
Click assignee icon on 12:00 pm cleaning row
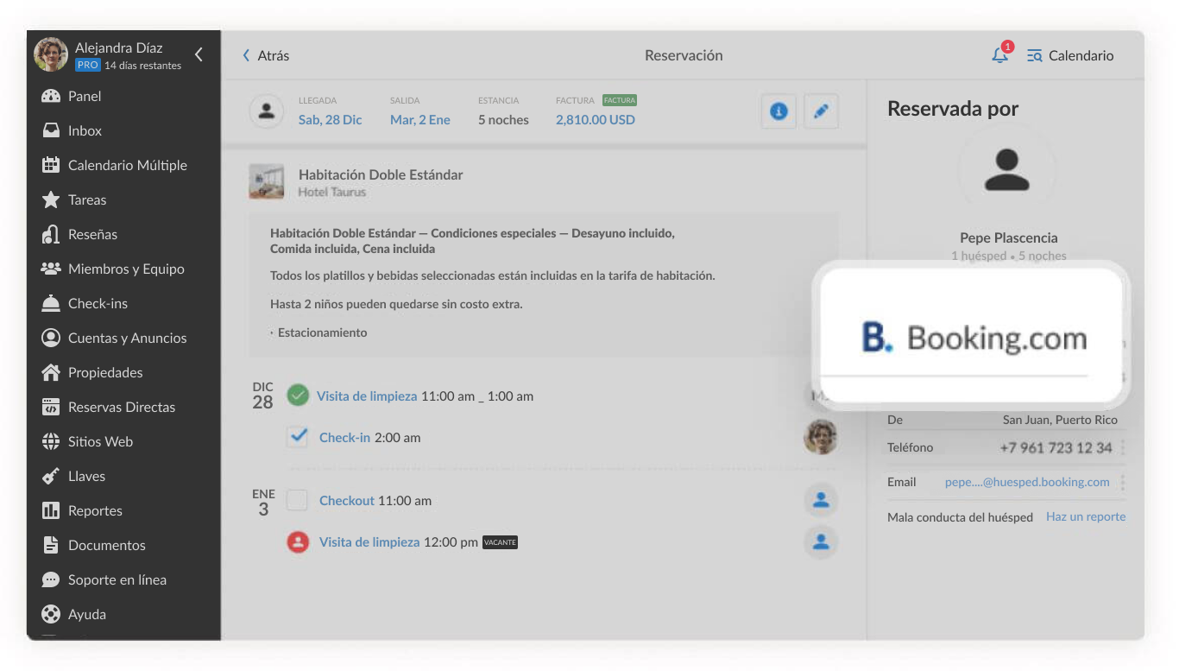click(x=821, y=541)
